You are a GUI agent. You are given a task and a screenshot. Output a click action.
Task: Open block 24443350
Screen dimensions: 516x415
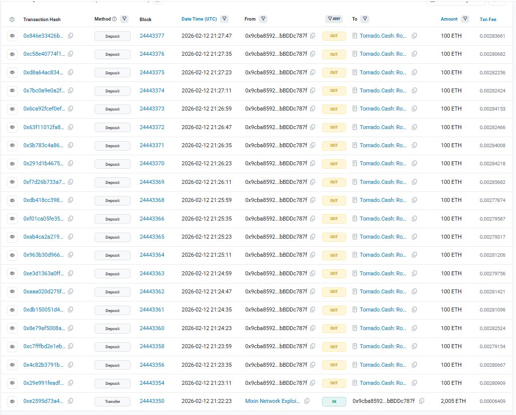pyautogui.click(x=152, y=401)
